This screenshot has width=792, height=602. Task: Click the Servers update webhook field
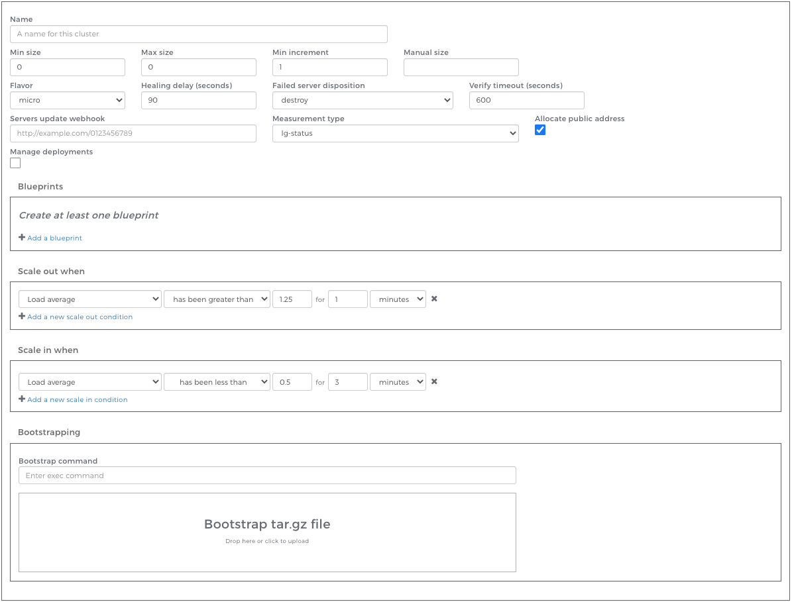pyautogui.click(x=133, y=133)
